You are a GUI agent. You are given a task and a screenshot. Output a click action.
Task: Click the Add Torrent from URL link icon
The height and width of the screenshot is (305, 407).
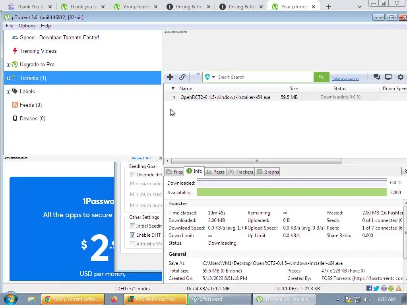(182, 77)
